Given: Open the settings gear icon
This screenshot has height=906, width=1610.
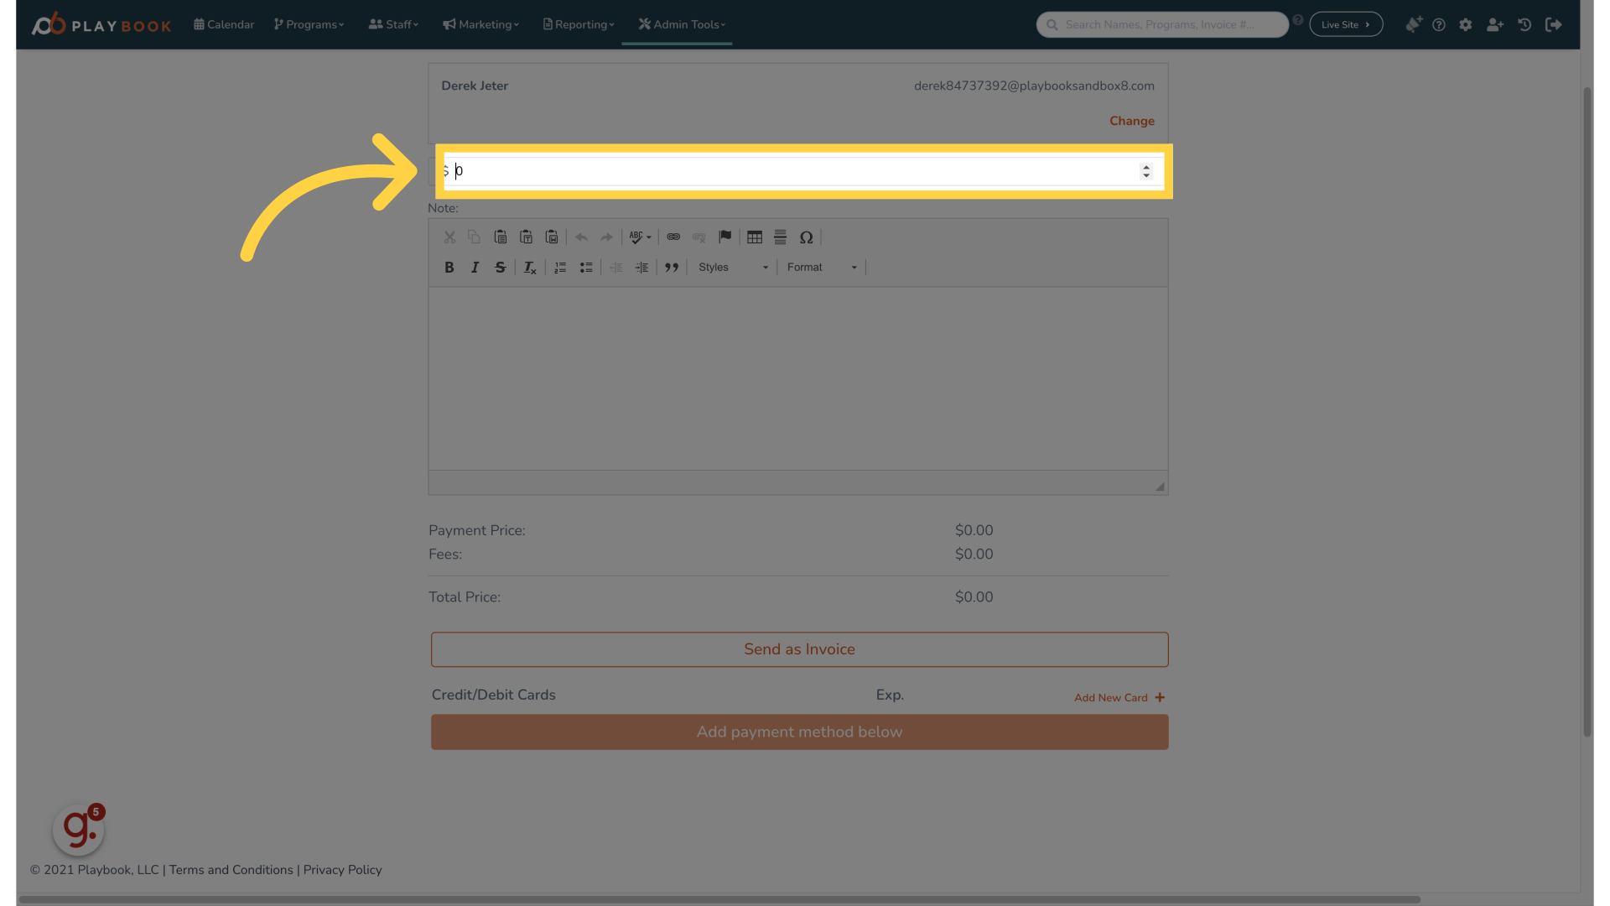Looking at the screenshot, I should (x=1466, y=24).
